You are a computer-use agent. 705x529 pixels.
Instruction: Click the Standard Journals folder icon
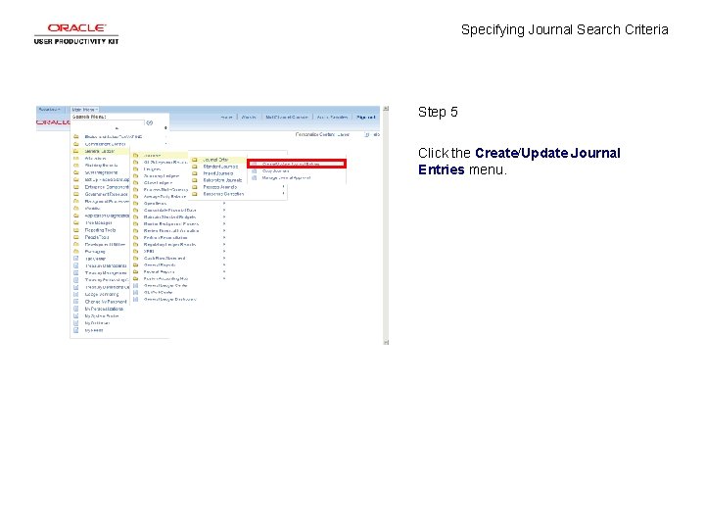click(195, 167)
